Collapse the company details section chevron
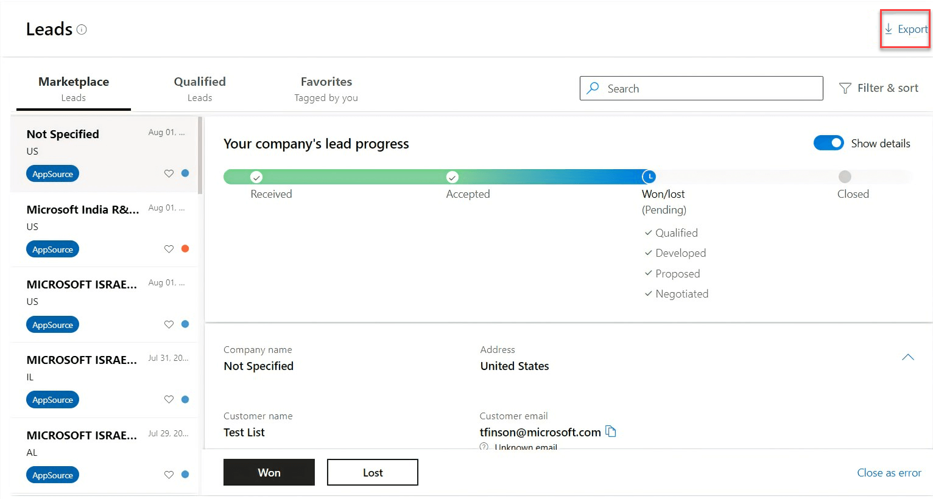The height and width of the screenshot is (499, 933). 907,357
